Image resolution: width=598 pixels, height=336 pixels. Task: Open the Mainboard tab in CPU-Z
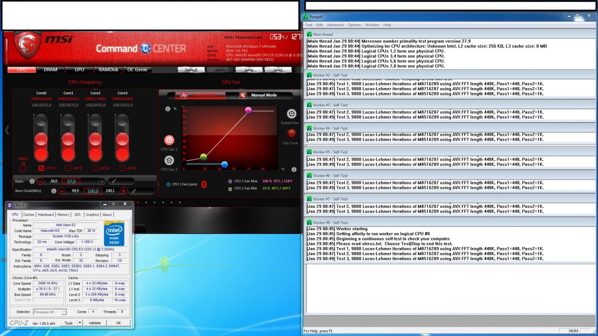click(46, 215)
